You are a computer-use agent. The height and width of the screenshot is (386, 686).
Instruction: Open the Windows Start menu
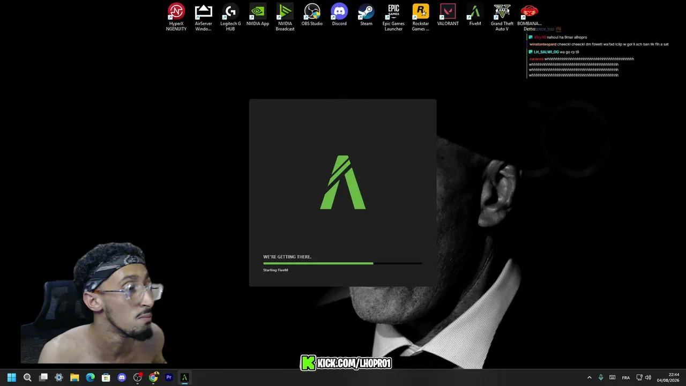[12, 377]
